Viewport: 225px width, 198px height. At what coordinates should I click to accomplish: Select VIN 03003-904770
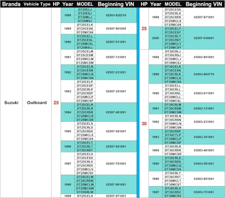(x=204, y=74)
